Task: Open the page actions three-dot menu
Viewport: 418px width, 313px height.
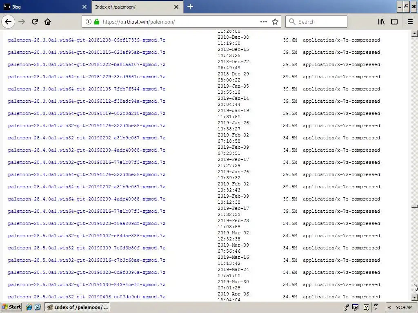Action: [x=263, y=22]
